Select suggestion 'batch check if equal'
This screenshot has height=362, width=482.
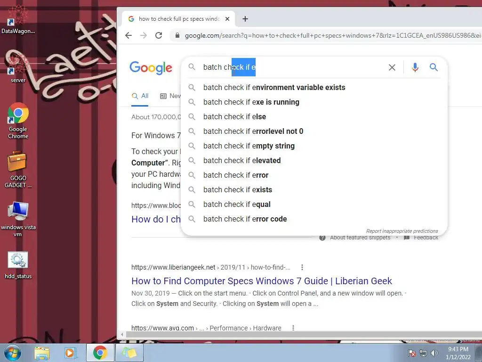coord(314,205)
